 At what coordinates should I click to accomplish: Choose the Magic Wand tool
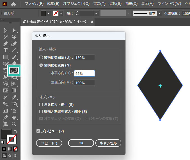pyautogui.click(x=5, y=37)
